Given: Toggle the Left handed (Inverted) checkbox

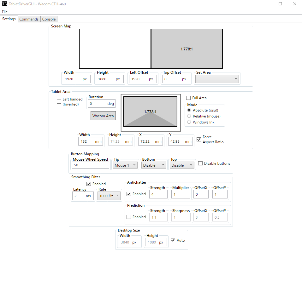Looking at the screenshot, I should (59, 101).
